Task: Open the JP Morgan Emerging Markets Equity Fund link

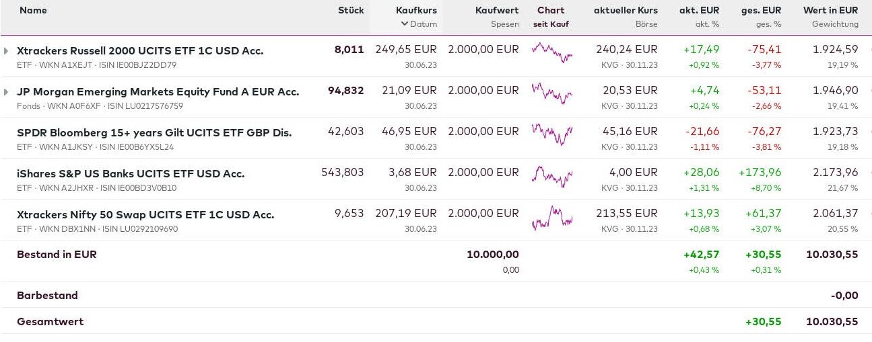Action: [x=158, y=92]
